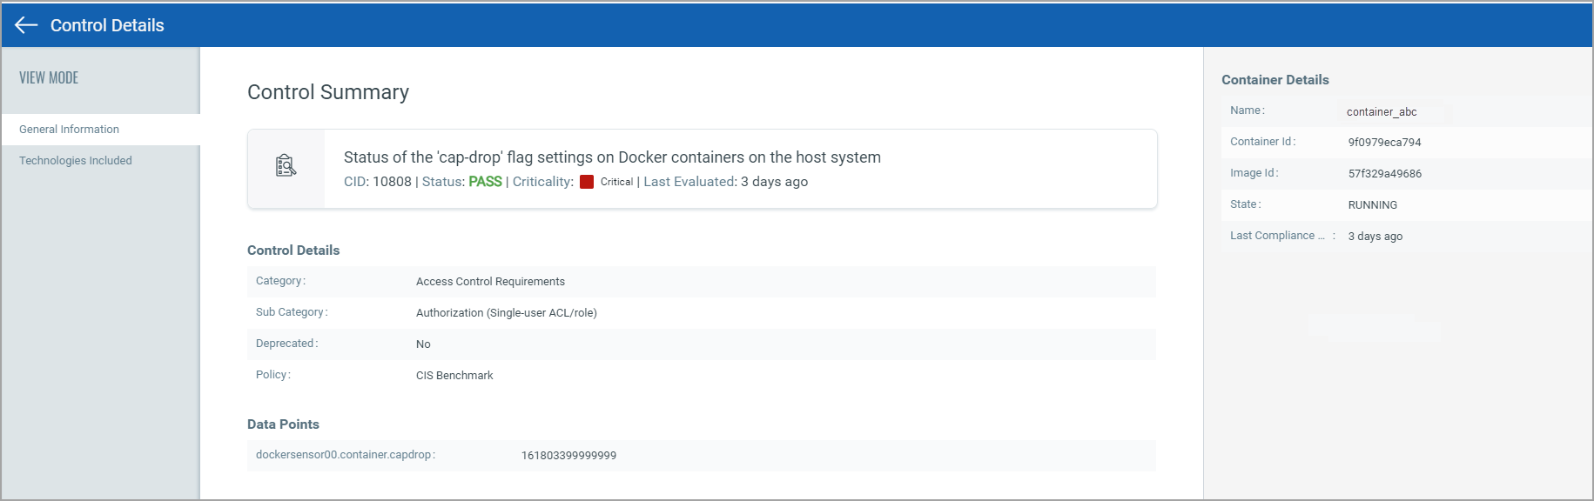Click the 'cap-drop' flag control title
Viewport: 1594px width, 501px height.
[x=612, y=157]
